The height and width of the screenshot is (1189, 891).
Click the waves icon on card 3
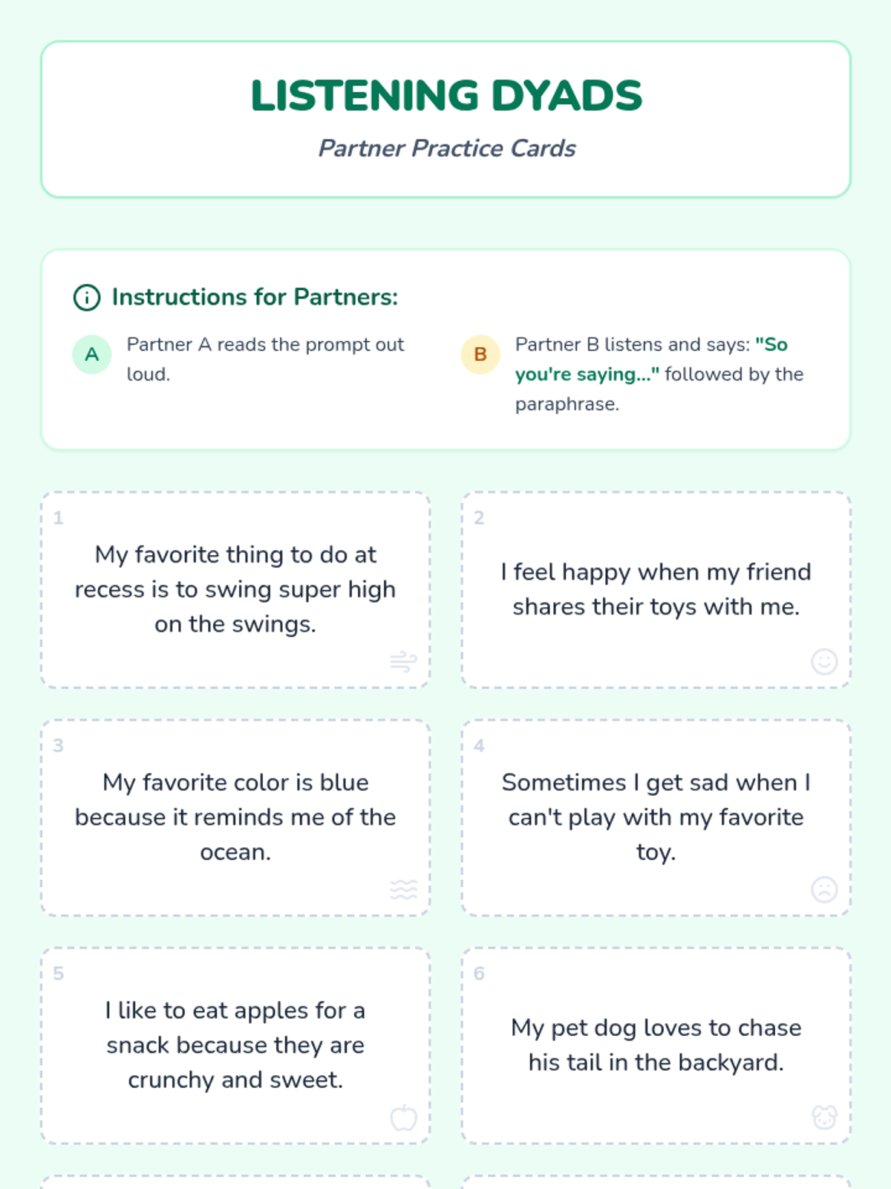(403, 890)
